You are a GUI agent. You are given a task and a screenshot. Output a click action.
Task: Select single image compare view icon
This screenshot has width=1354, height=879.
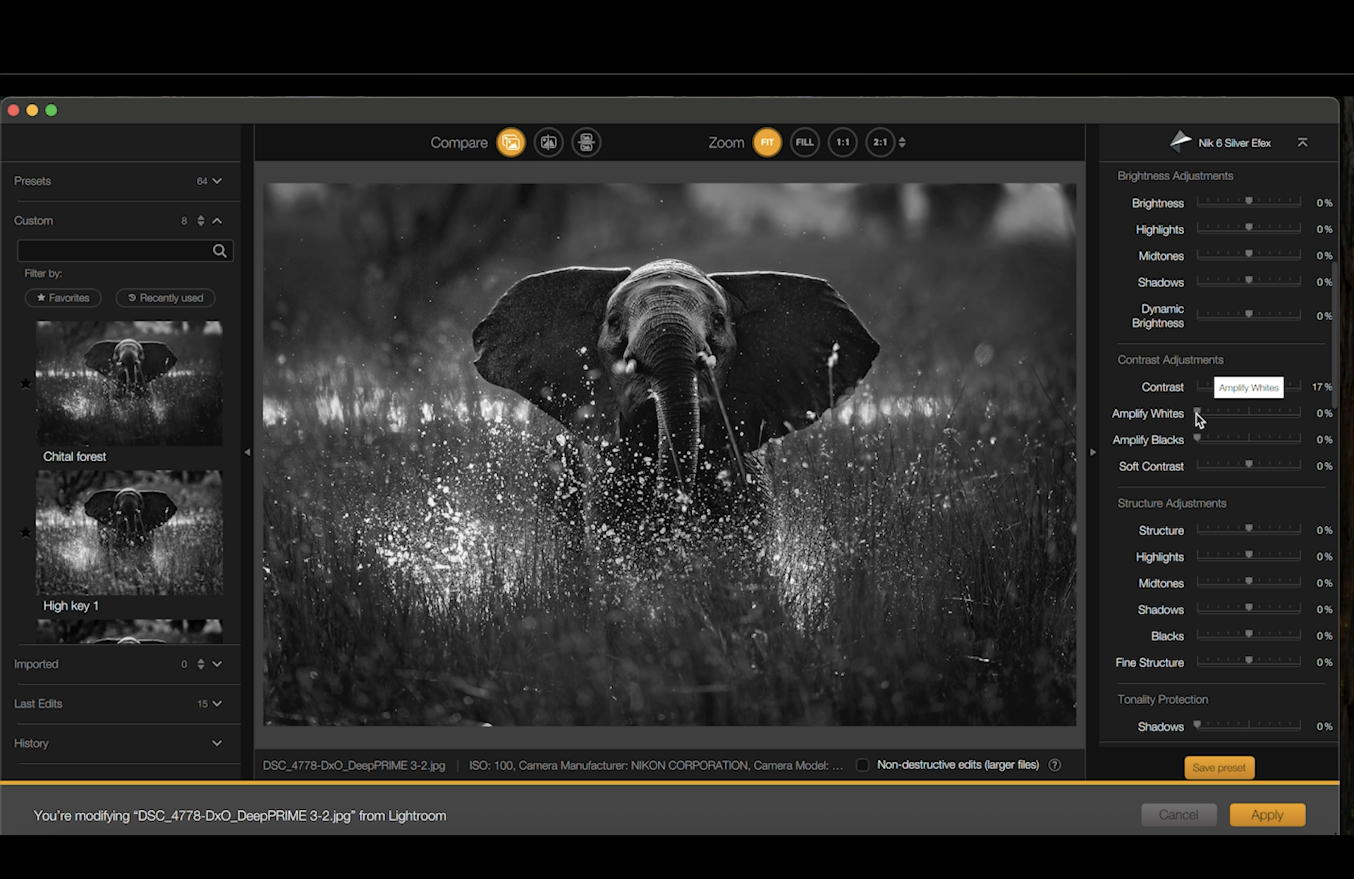(x=510, y=143)
